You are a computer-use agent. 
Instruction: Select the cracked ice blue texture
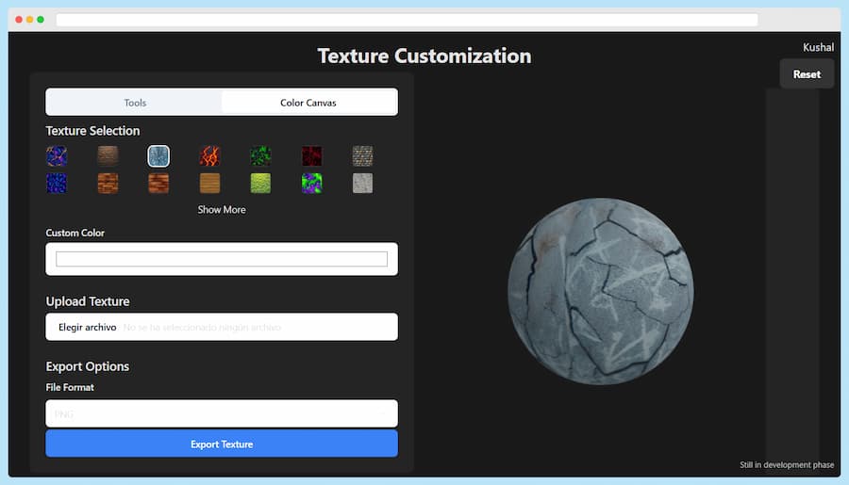[158, 156]
